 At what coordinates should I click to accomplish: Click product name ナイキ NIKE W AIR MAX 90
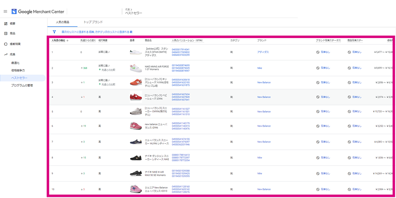coord(155,173)
